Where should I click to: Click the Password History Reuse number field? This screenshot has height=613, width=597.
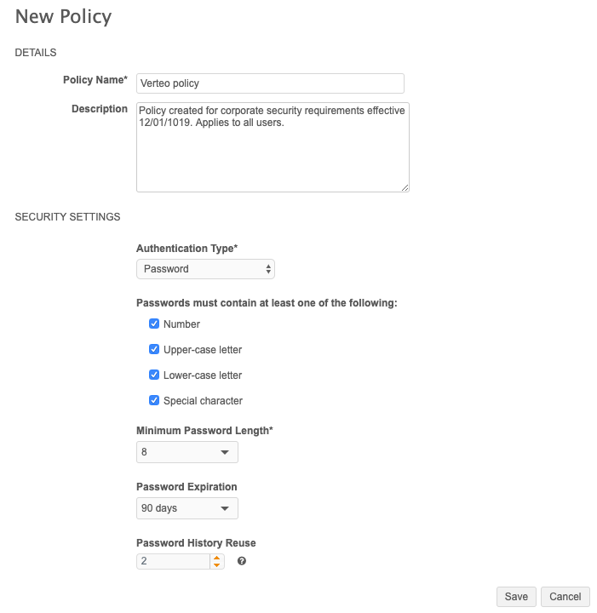tap(173, 561)
